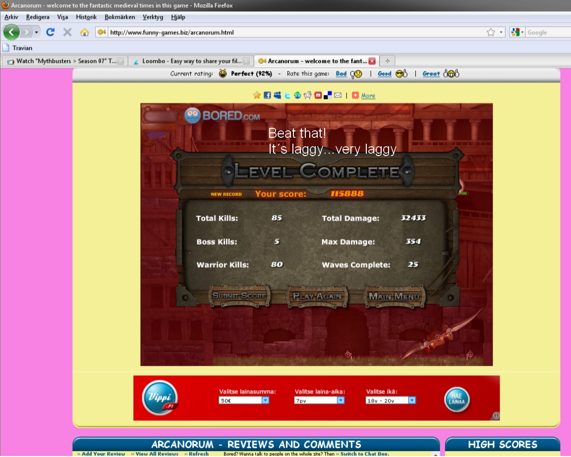571x457 pixels.
Task: Click the Hae Lainaa round button
Action: [457, 400]
